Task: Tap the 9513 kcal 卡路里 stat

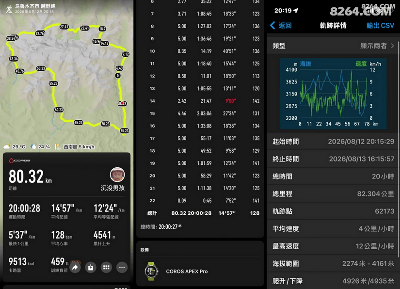Action: click(x=21, y=265)
